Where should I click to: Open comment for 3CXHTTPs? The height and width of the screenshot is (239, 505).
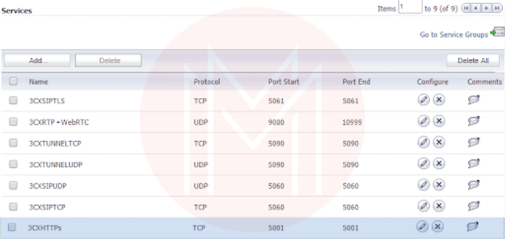(x=472, y=227)
